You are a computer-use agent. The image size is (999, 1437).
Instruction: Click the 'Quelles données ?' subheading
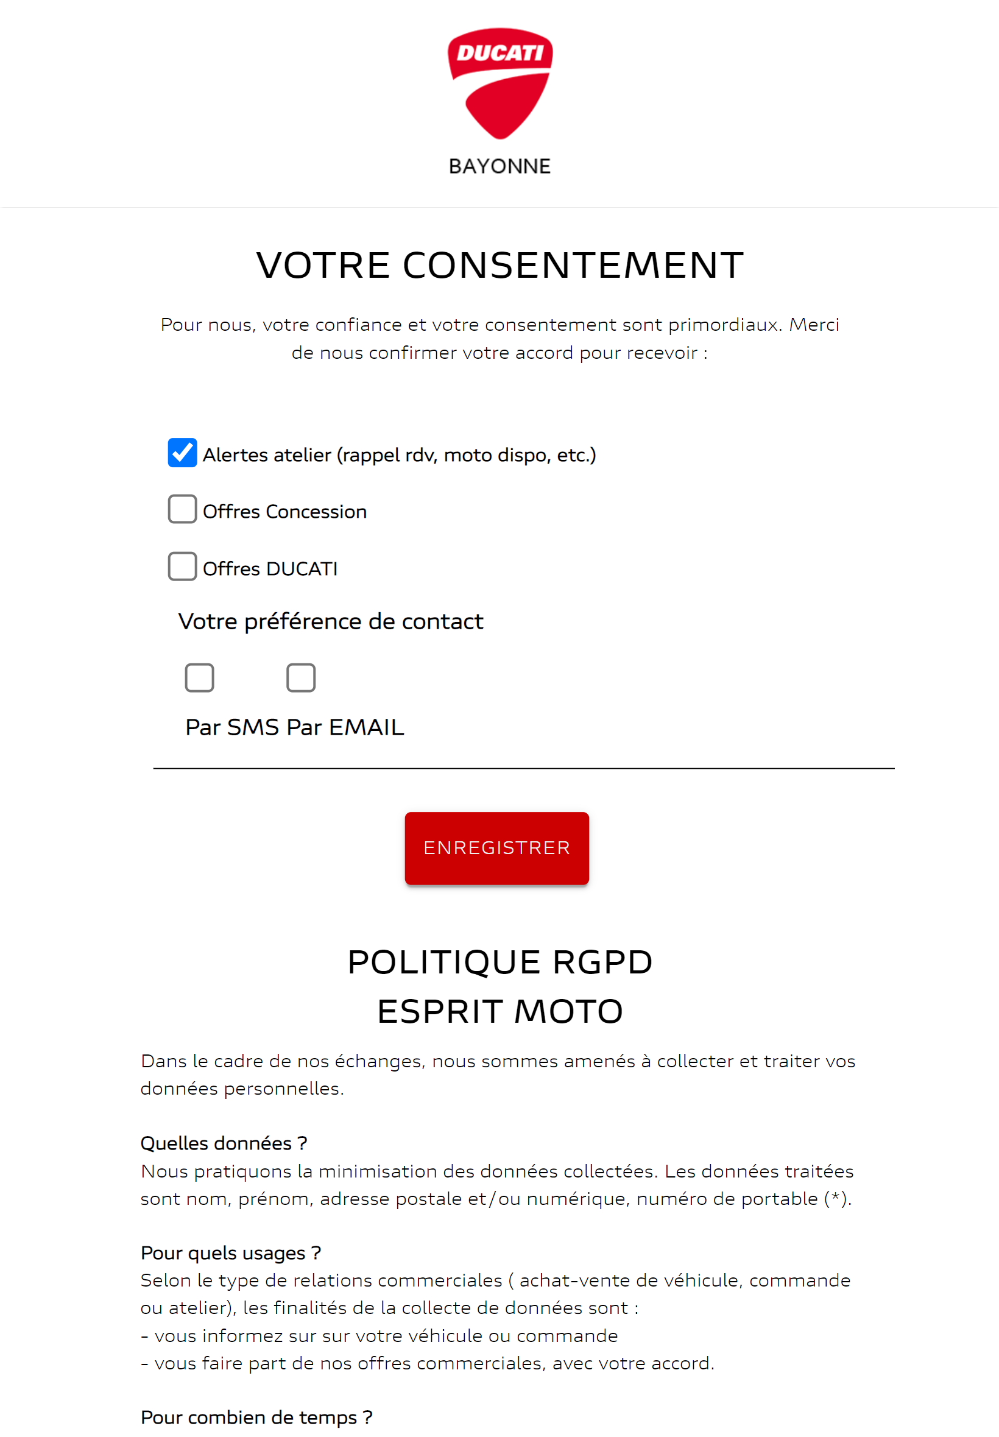(x=224, y=1144)
